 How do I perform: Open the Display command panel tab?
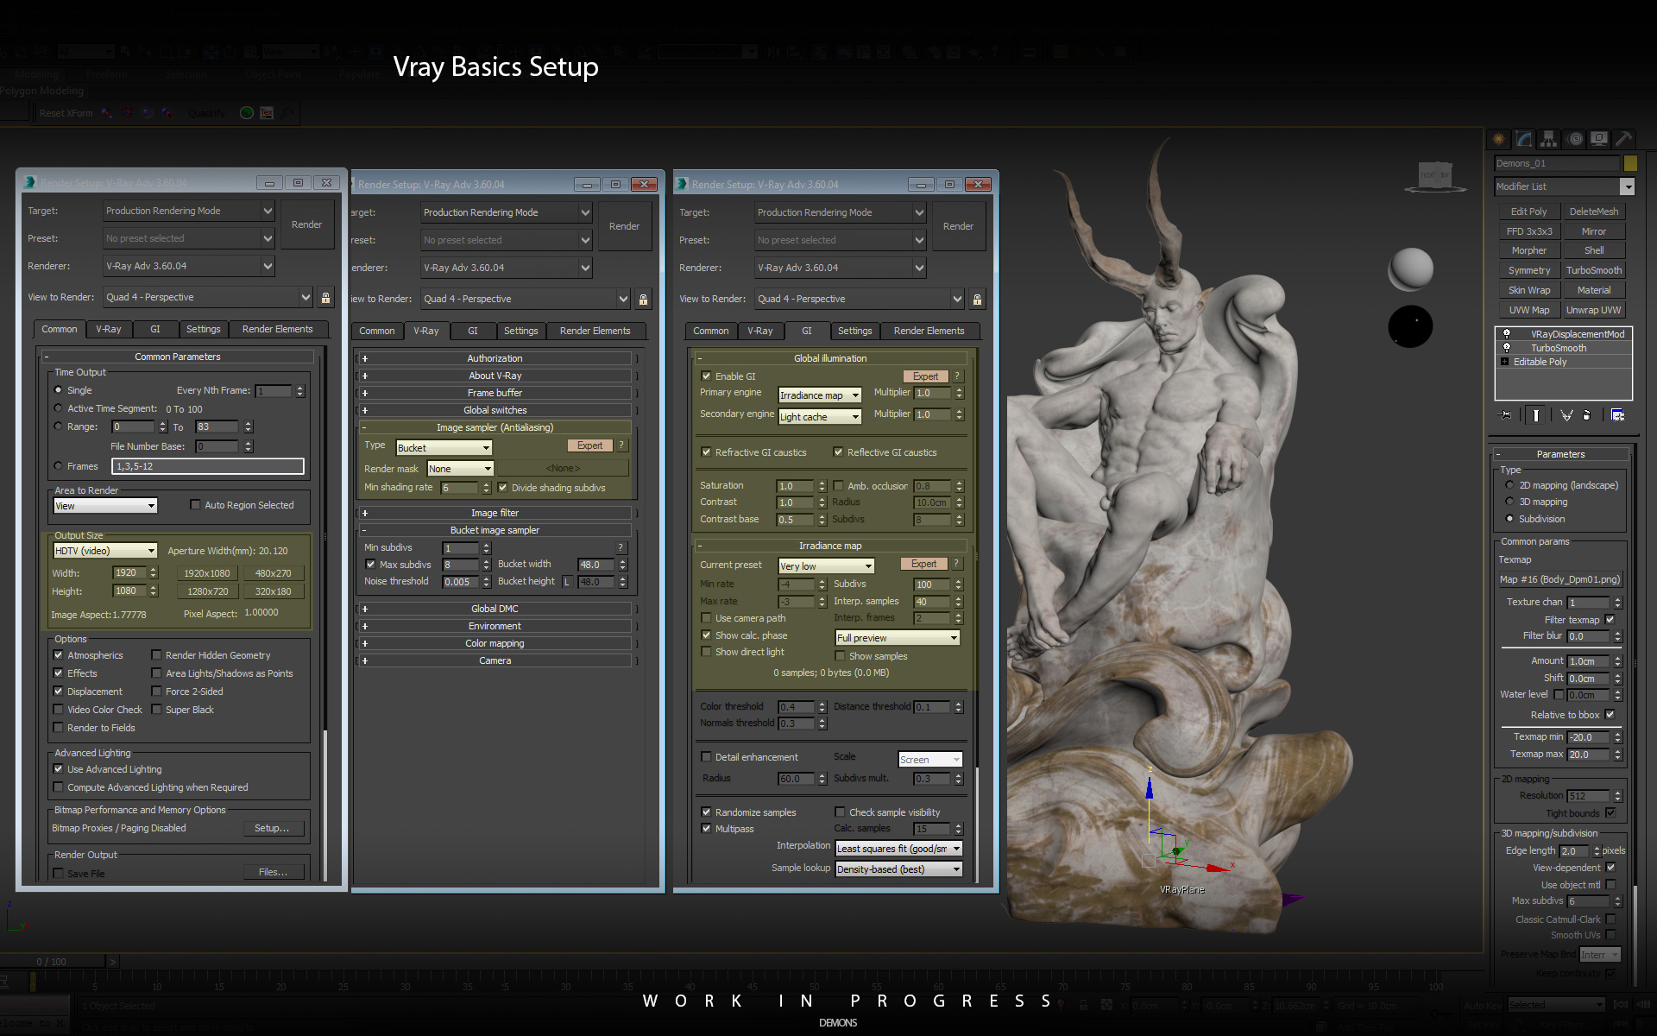pyautogui.click(x=1599, y=139)
